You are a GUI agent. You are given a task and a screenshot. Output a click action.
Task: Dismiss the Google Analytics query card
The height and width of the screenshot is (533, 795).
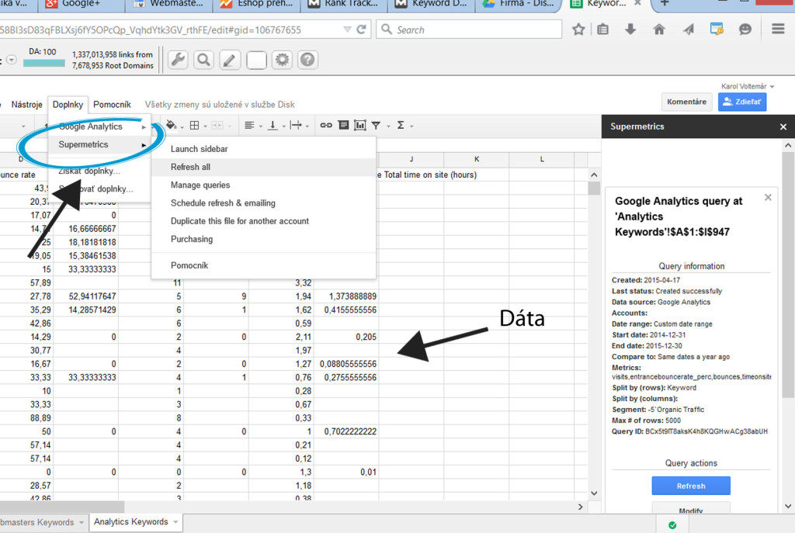pos(768,197)
